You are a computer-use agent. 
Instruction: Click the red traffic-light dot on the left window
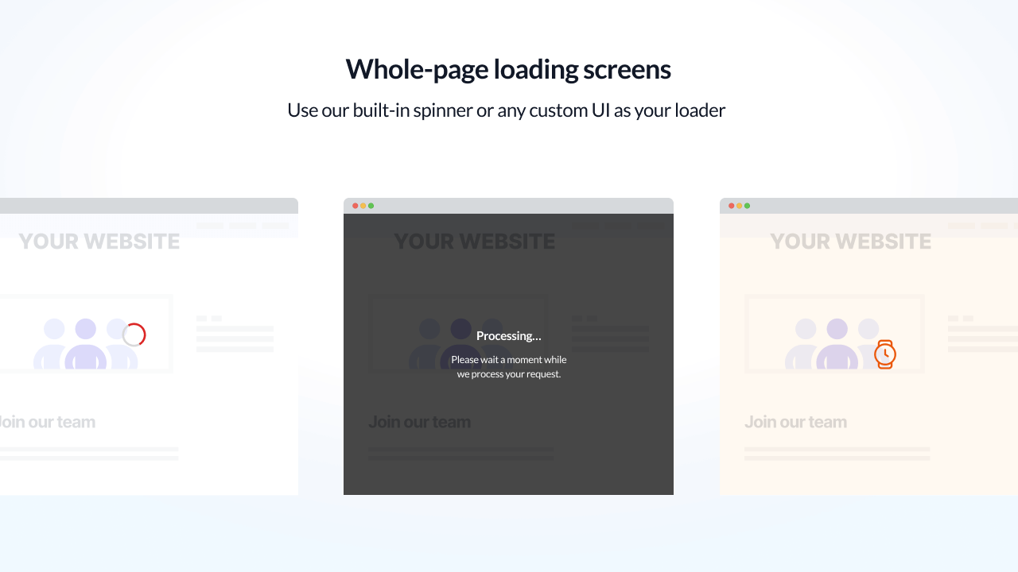point(2,205)
